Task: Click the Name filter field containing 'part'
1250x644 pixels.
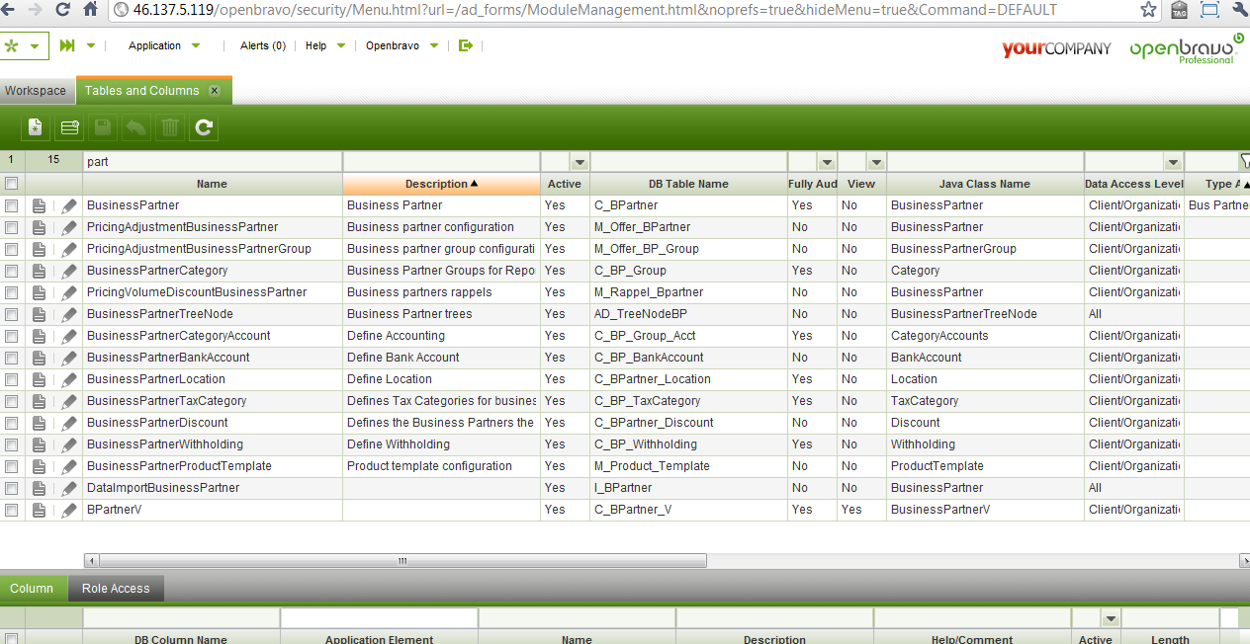Action: (x=213, y=161)
